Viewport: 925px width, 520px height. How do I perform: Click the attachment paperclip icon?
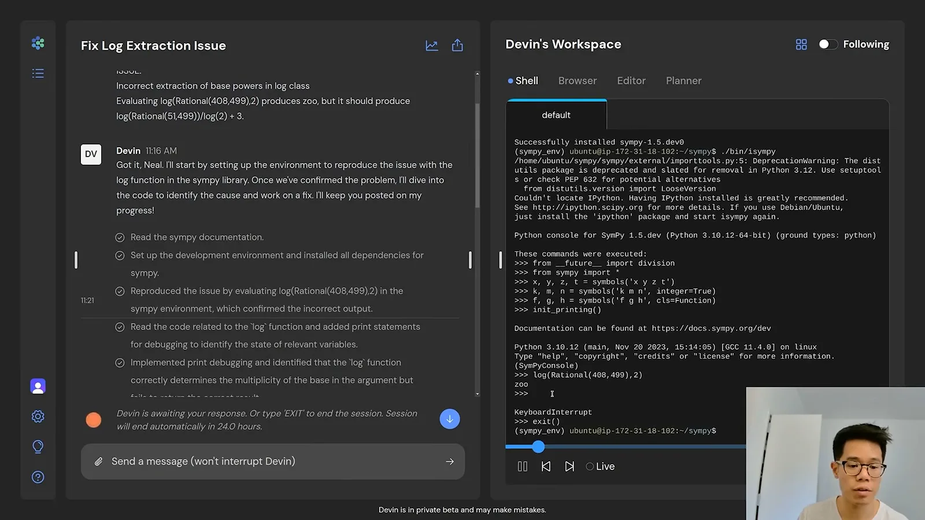point(99,462)
